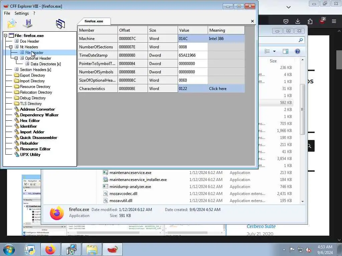Close the firefox.exe tab with the x
The height and width of the screenshot is (256, 342).
pyautogui.click(x=252, y=21)
